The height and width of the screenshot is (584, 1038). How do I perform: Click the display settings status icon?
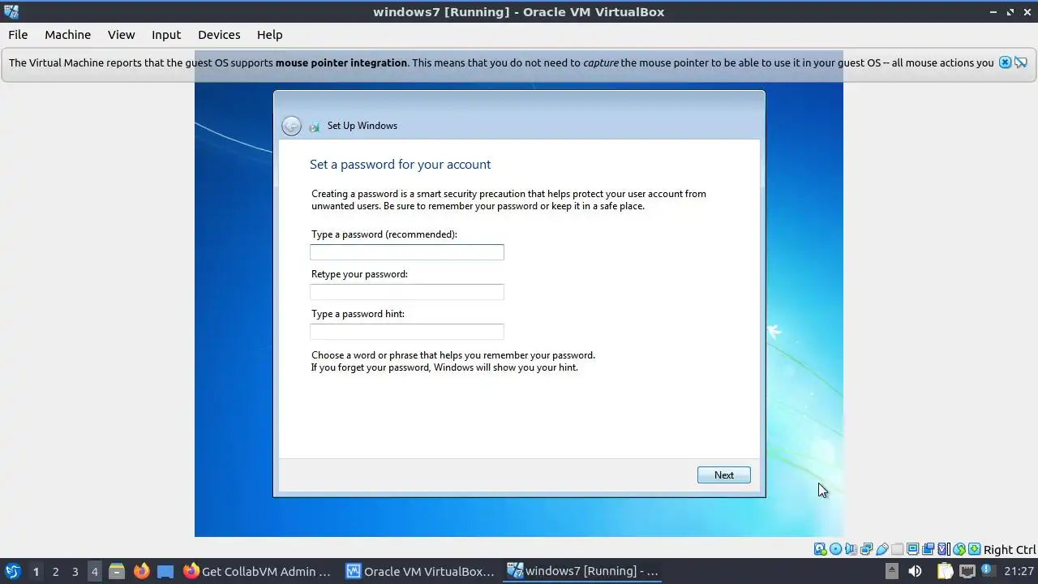tap(912, 549)
